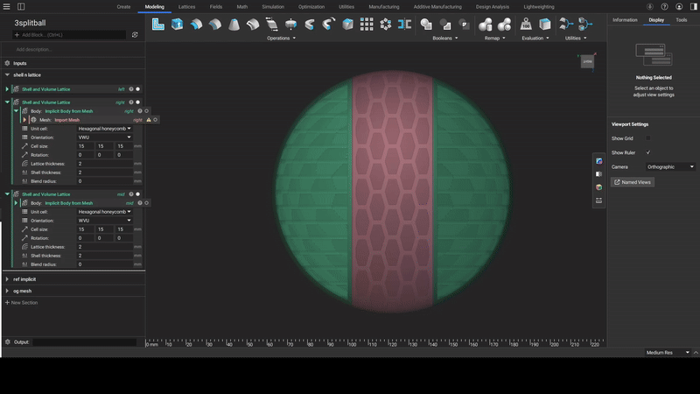
Task: Click the Evaluation cube icon
Action: (x=544, y=25)
